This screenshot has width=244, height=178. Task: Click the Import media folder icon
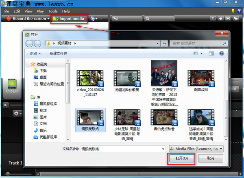click(55, 19)
